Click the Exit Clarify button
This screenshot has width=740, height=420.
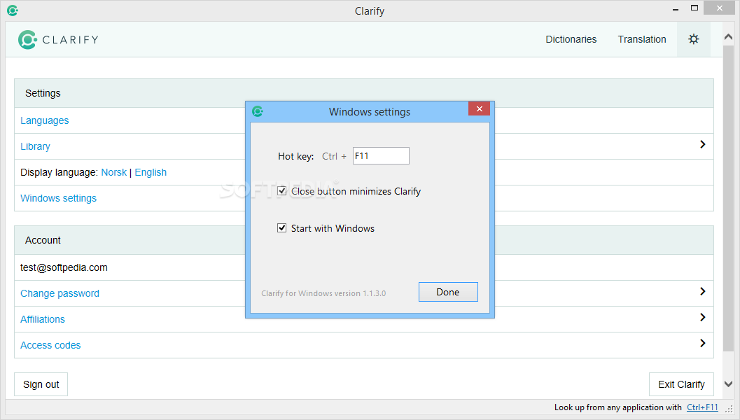[681, 384]
